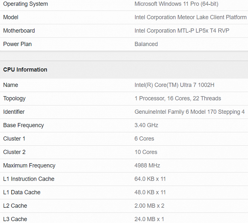Select the Core Ultra 7 1002H name value

174,85
